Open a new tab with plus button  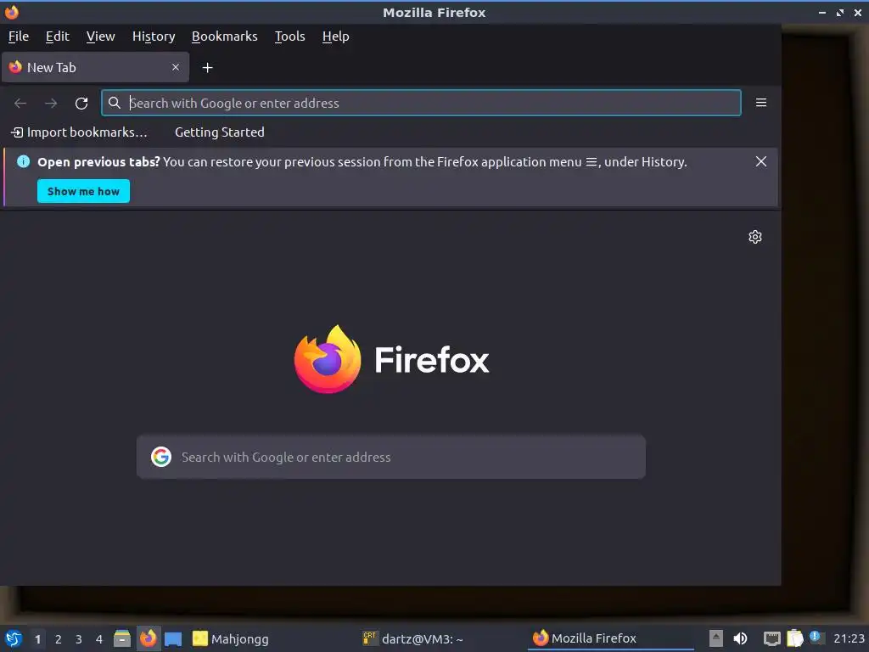tap(207, 68)
